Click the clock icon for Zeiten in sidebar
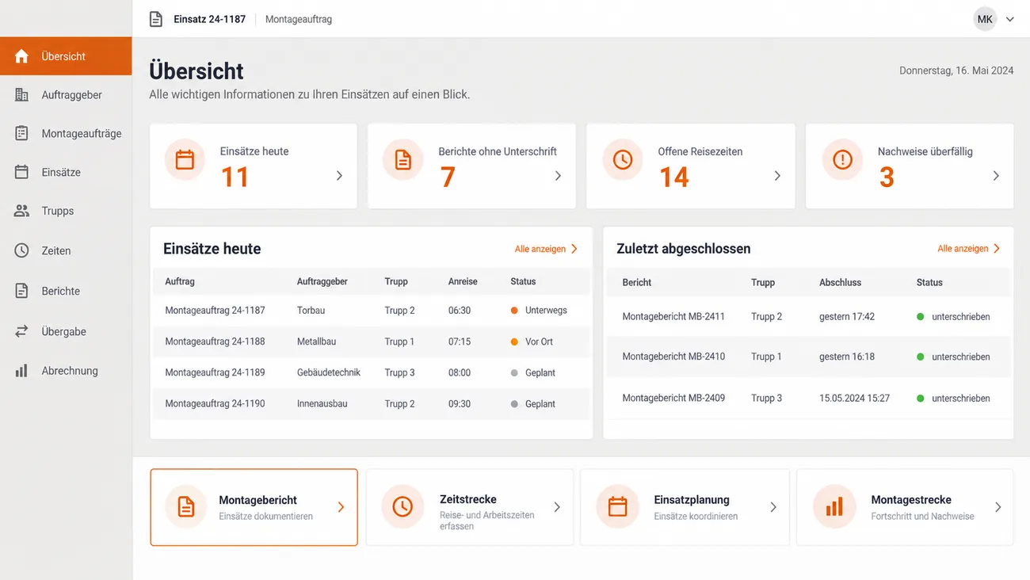 pos(21,250)
